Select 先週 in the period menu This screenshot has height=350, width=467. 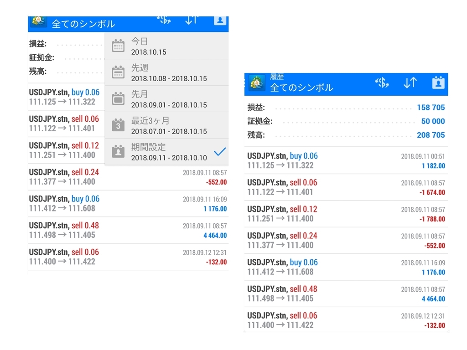(x=167, y=72)
